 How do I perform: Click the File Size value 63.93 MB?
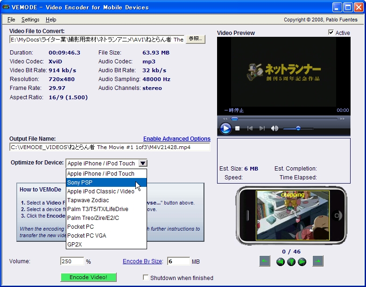coord(156,53)
